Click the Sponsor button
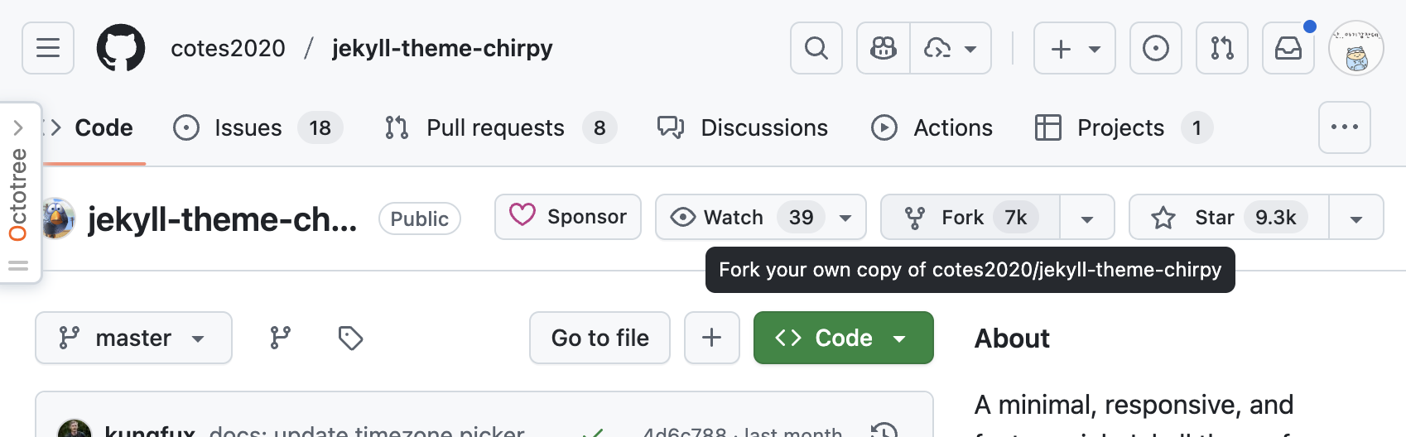Image resolution: width=1406 pixels, height=437 pixels. pyautogui.click(x=568, y=217)
